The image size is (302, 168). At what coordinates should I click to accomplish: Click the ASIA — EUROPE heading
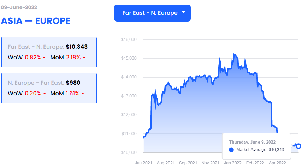(36, 21)
